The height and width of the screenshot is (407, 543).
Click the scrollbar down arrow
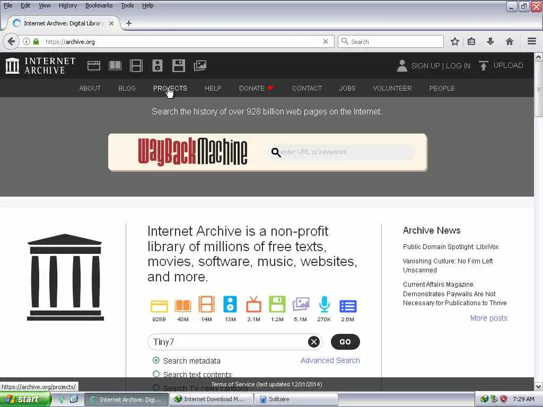pos(538,386)
